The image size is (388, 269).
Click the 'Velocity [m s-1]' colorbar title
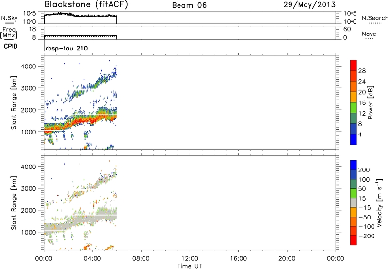click(x=379, y=202)
